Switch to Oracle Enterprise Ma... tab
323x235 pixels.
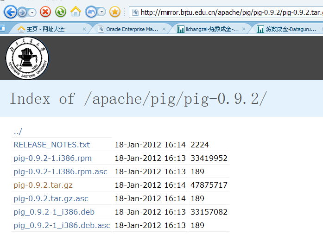pyautogui.click(x=132, y=29)
